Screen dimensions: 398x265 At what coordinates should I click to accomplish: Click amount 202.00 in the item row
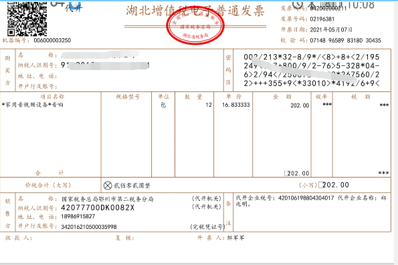300,105
